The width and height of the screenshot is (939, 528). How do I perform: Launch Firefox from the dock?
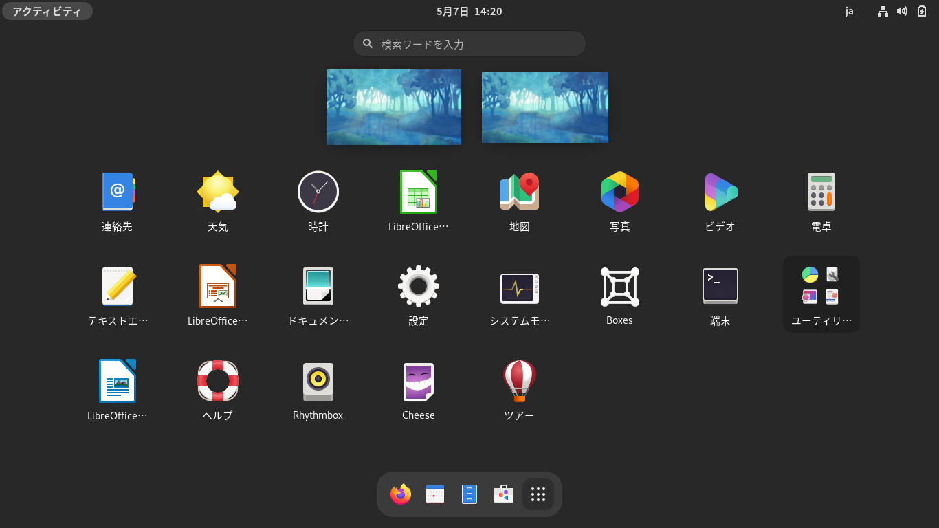[401, 494]
